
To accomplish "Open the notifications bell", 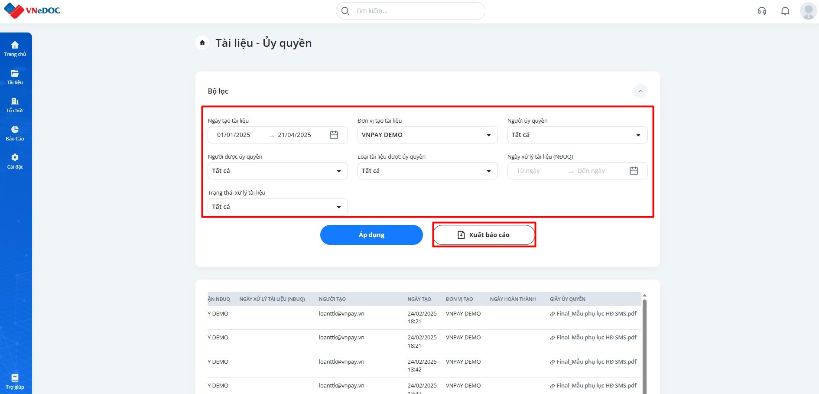I will pyautogui.click(x=785, y=11).
